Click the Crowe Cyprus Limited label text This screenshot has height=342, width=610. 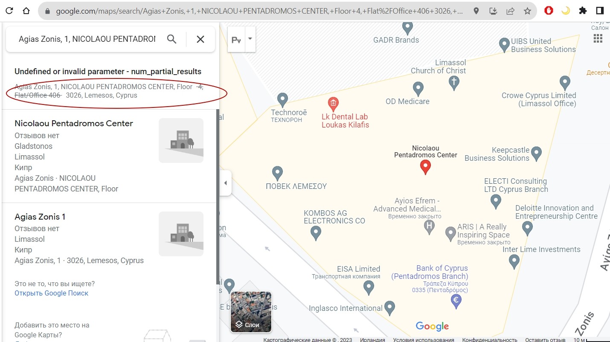pos(539,99)
